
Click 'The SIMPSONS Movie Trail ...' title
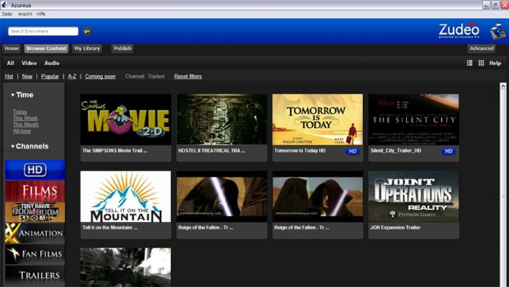point(115,151)
